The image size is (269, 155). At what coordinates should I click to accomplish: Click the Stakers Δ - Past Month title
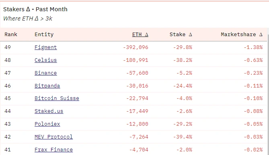click(x=35, y=9)
